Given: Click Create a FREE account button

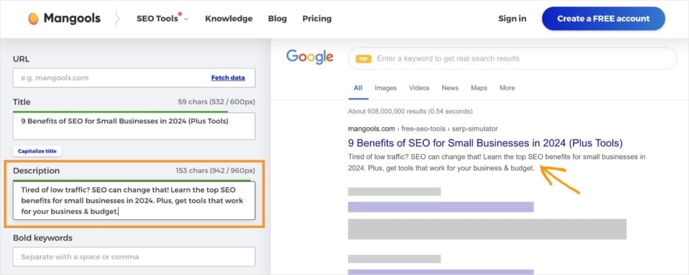Looking at the screenshot, I should pyautogui.click(x=604, y=18).
